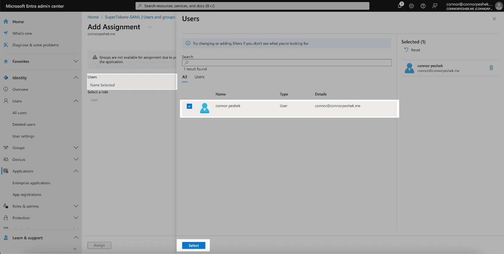
Task: Click the help question mark icon
Action: tap(423, 6)
